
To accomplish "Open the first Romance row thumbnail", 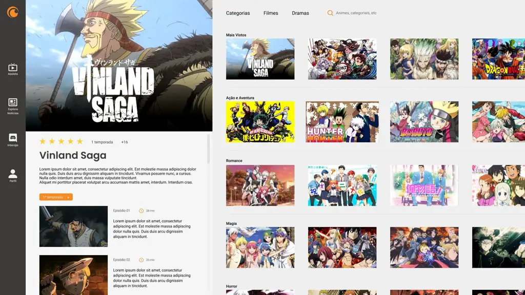I will coord(260,185).
